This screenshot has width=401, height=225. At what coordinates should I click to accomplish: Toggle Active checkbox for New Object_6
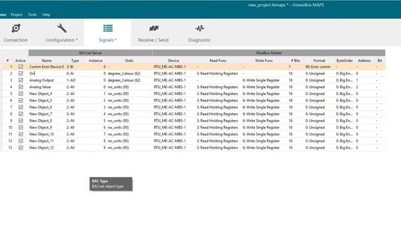21,107
